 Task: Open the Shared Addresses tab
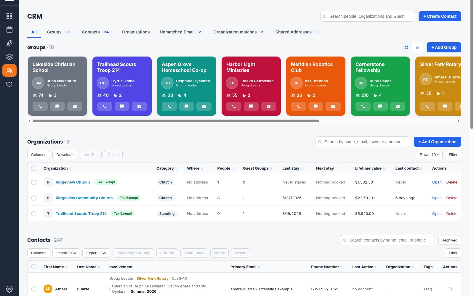(x=297, y=32)
